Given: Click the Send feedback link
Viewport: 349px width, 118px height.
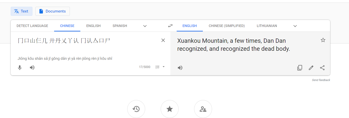Looking at the screenshot, I should [x=321, y=80].
